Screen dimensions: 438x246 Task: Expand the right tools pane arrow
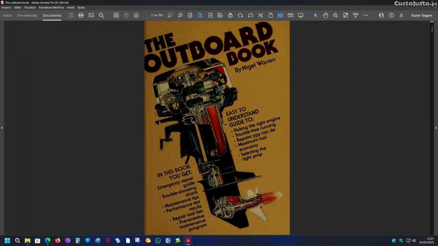(436, 128)
